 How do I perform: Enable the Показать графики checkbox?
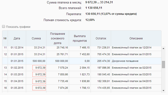coord(3,27)
